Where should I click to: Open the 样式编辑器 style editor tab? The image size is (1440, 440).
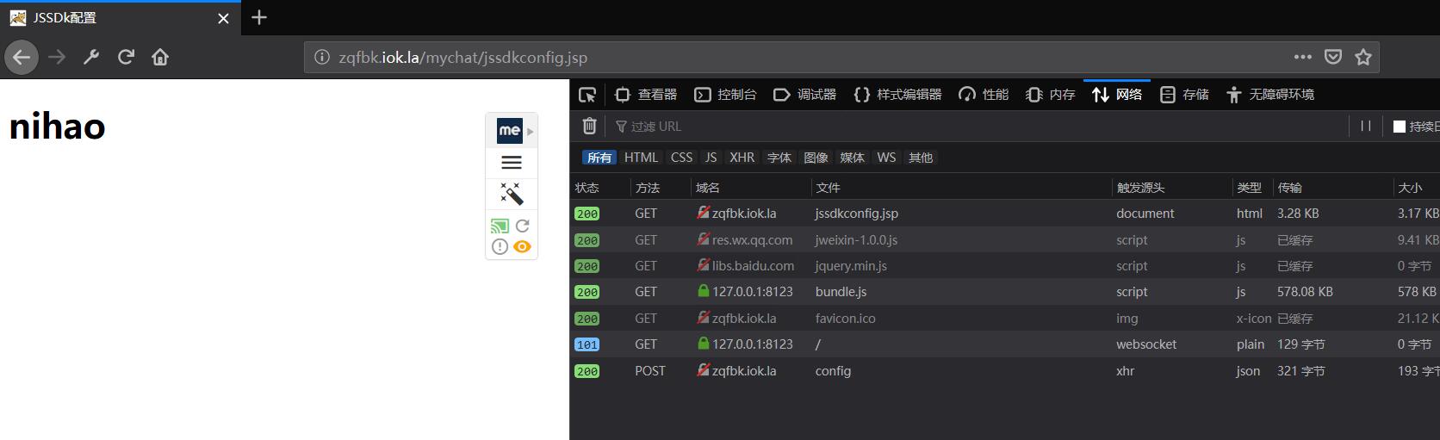897,95
